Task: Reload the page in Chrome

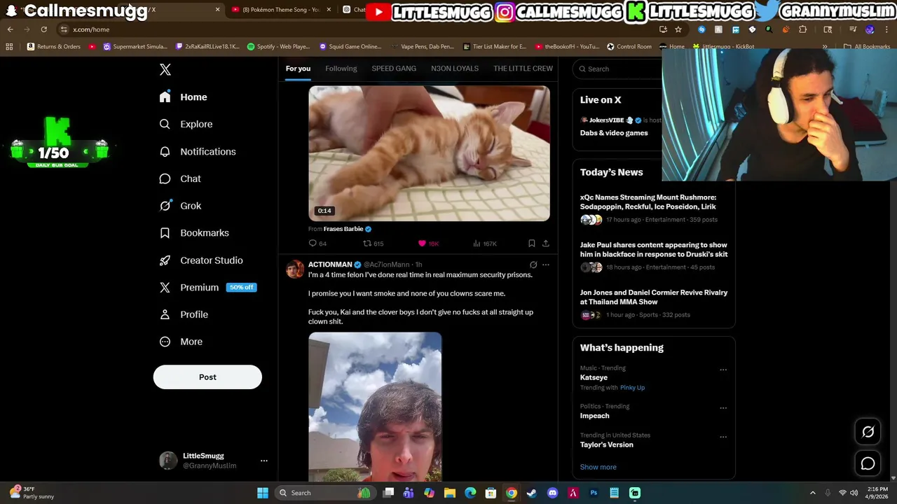Action: [x=43, y=29]
